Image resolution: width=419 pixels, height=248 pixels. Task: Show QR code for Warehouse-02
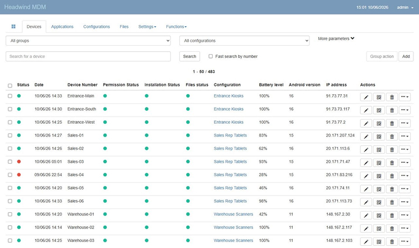coord(379,228)
